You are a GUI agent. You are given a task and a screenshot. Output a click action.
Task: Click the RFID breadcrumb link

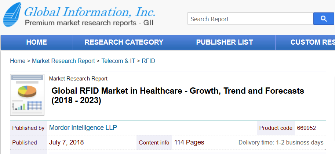148,61
